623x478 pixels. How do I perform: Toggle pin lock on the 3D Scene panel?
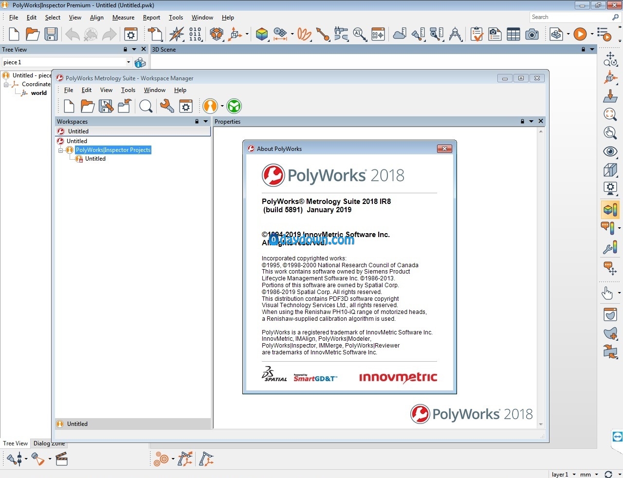[583, 49]
